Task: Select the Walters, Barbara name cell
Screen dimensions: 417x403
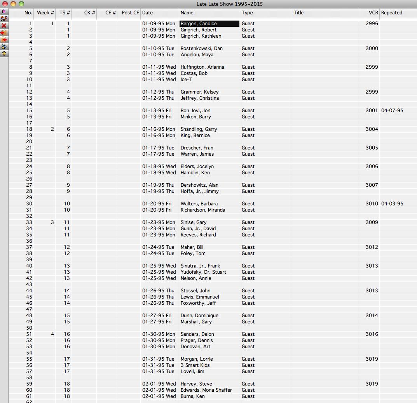Action: click(209, 203)
